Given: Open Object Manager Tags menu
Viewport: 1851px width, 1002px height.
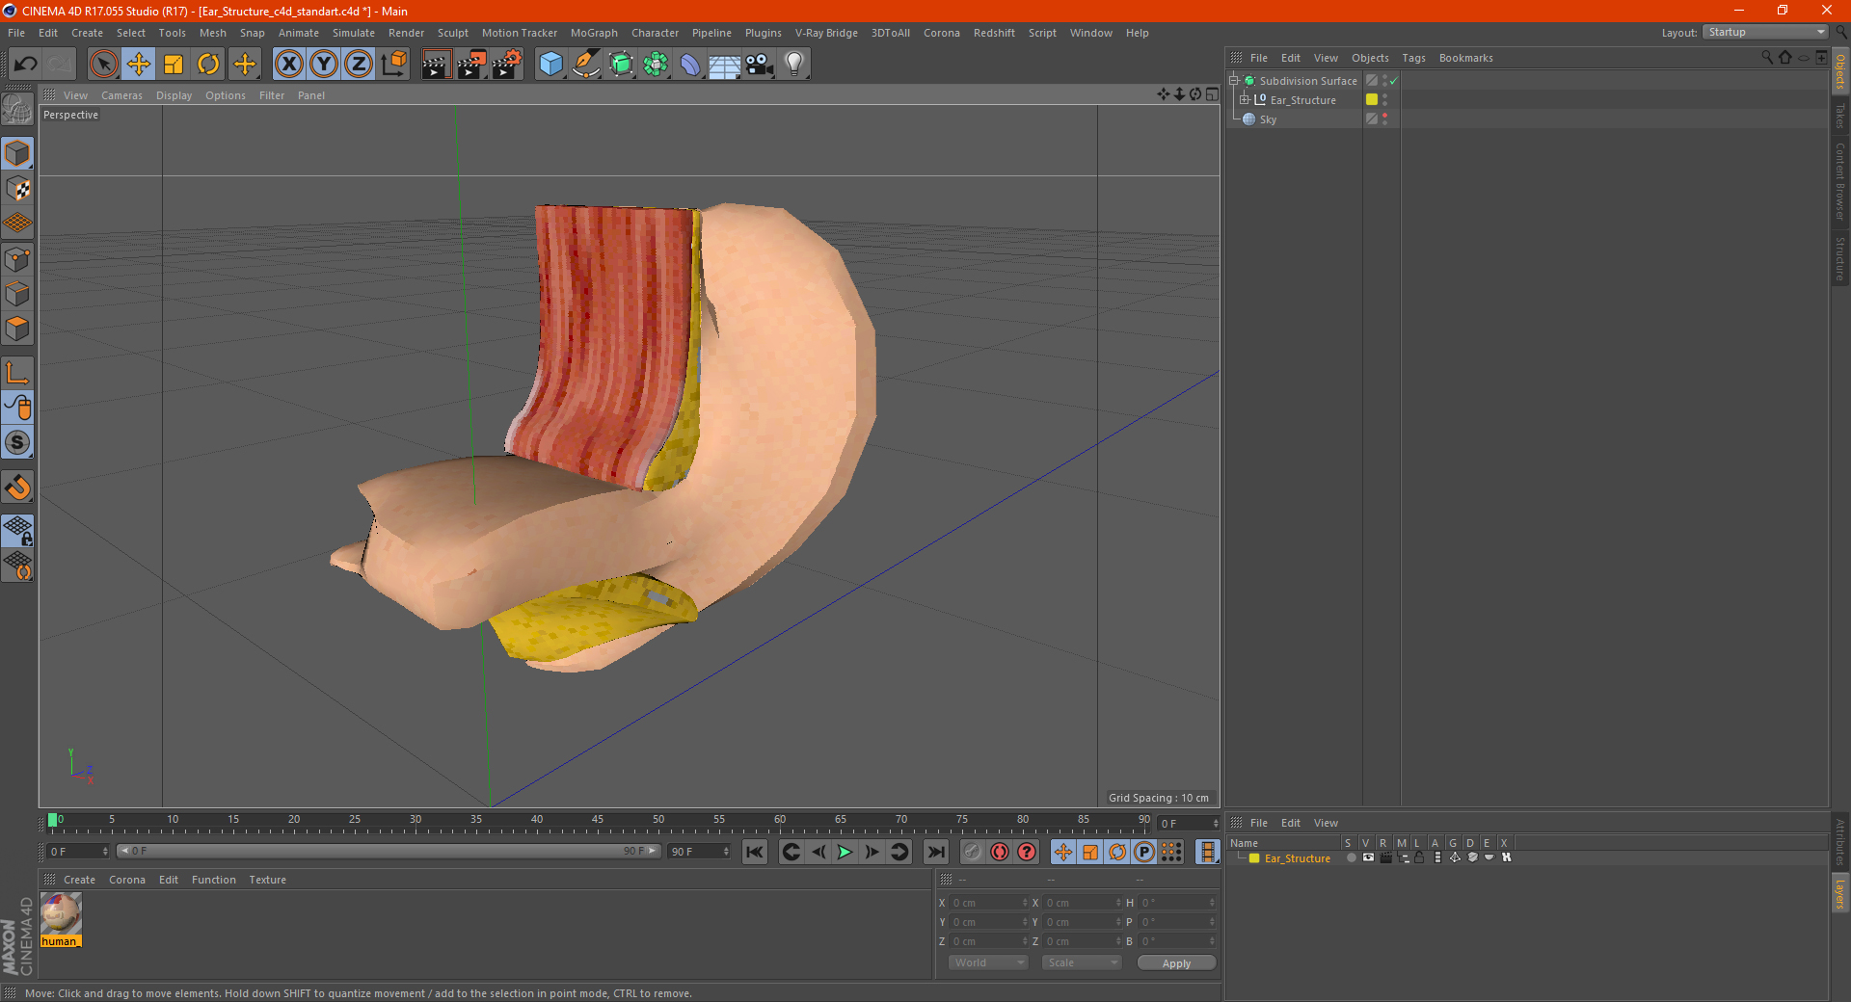Looking at the screenshot, I should pyautogui.click(x=1413, y=58).
